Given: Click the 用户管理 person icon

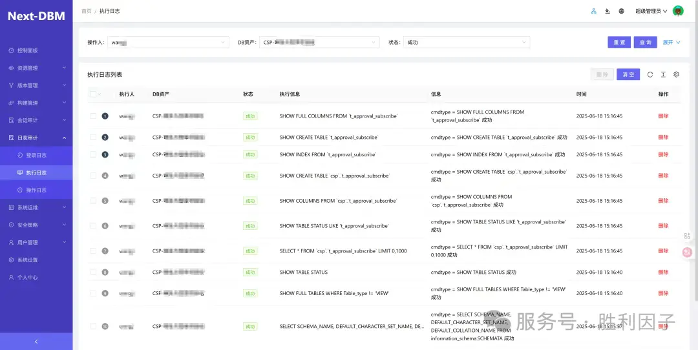Looking at the screenshot, I should point(12,242).
